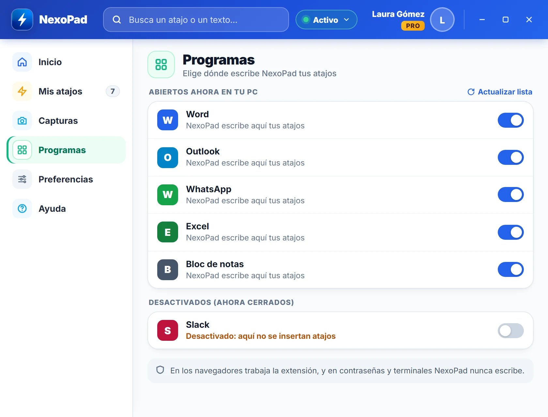The height and width of the screenshot is (417, 548).
Task: Click the Slack 'Desactivado: aquí no se insertan atajos' text
Action: point(261,336)
